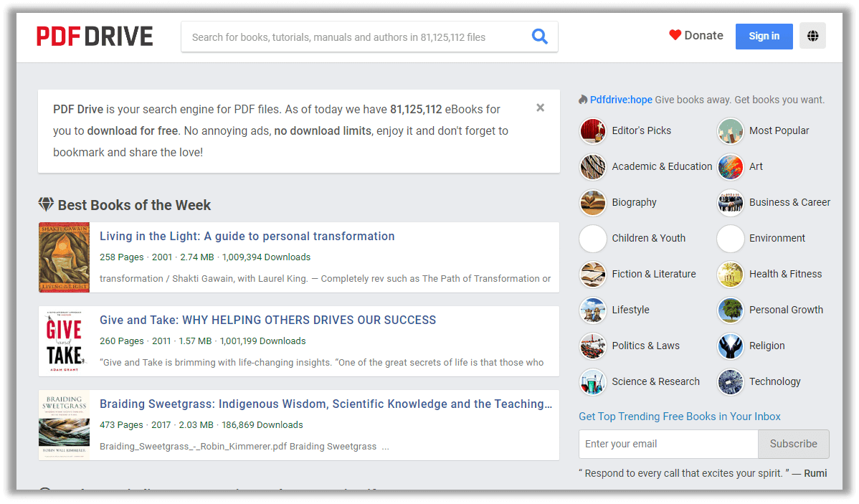Click the PDF Drive logo
859x504 pixels.
click(95, 37)
